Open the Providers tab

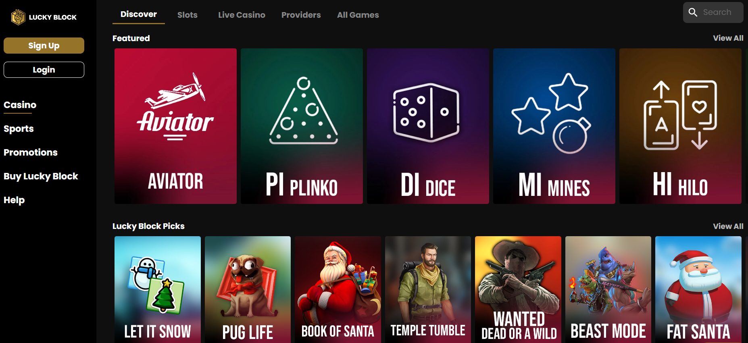tap(301, 15)
